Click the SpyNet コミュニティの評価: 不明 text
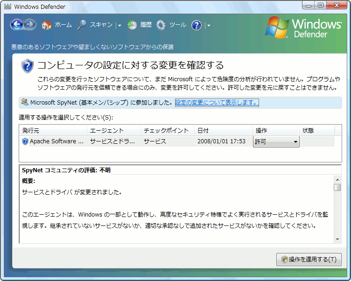351x281 pixels. [66, 170]
